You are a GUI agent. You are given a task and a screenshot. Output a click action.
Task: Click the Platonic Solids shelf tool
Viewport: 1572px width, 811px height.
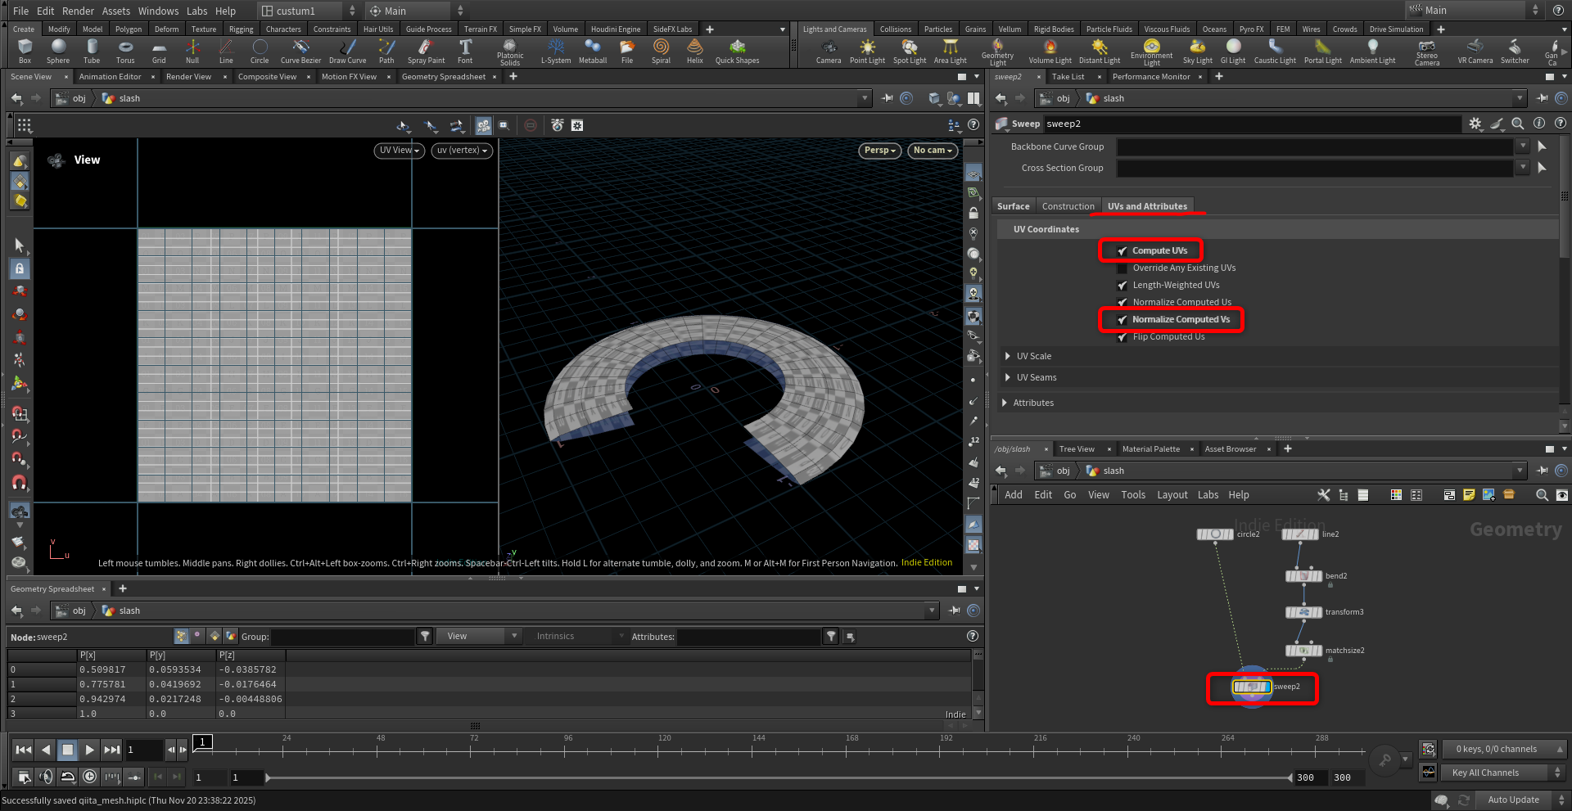click(510, 50)
